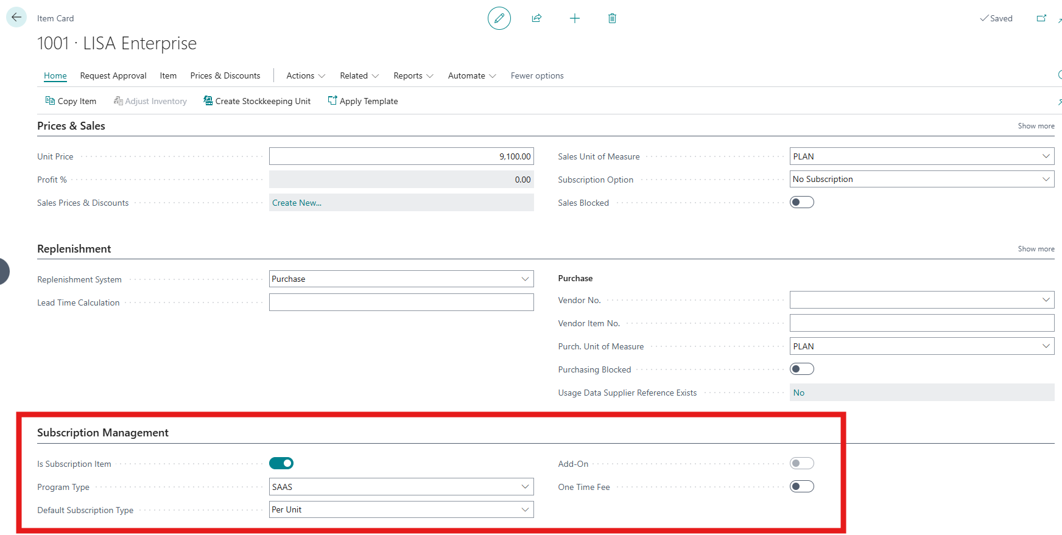Click the plus icon to create new
This screenshot has width=1062, height=535.
(574, 18)
